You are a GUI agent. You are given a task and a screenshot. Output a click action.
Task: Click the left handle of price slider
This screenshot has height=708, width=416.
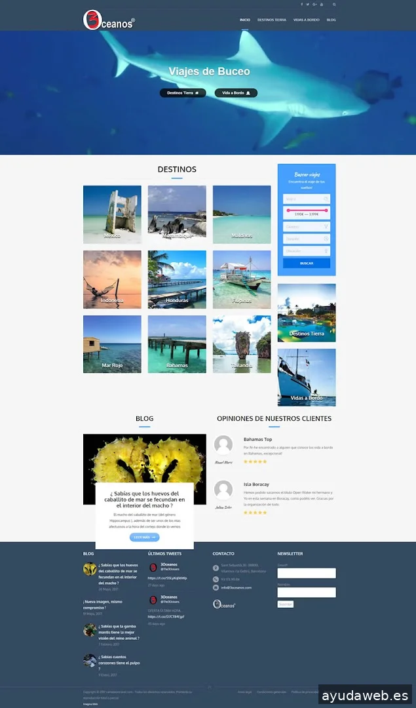coord(288,210)
